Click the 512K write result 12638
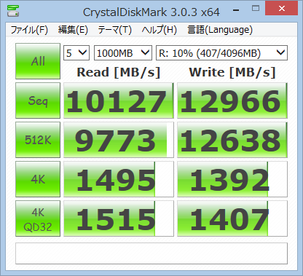 [x=232, y=140]
